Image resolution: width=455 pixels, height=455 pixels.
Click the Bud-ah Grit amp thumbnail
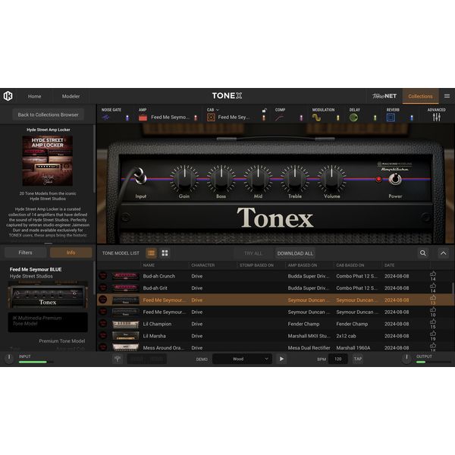coord(125,288)
